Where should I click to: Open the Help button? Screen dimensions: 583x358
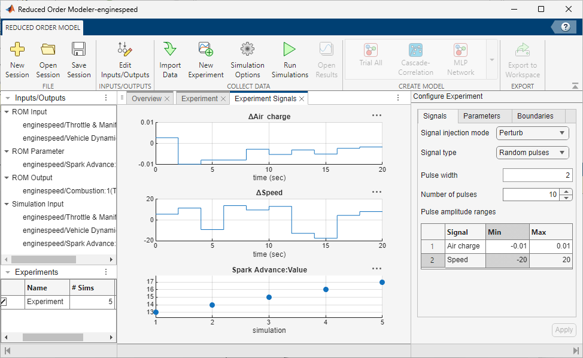564,27
